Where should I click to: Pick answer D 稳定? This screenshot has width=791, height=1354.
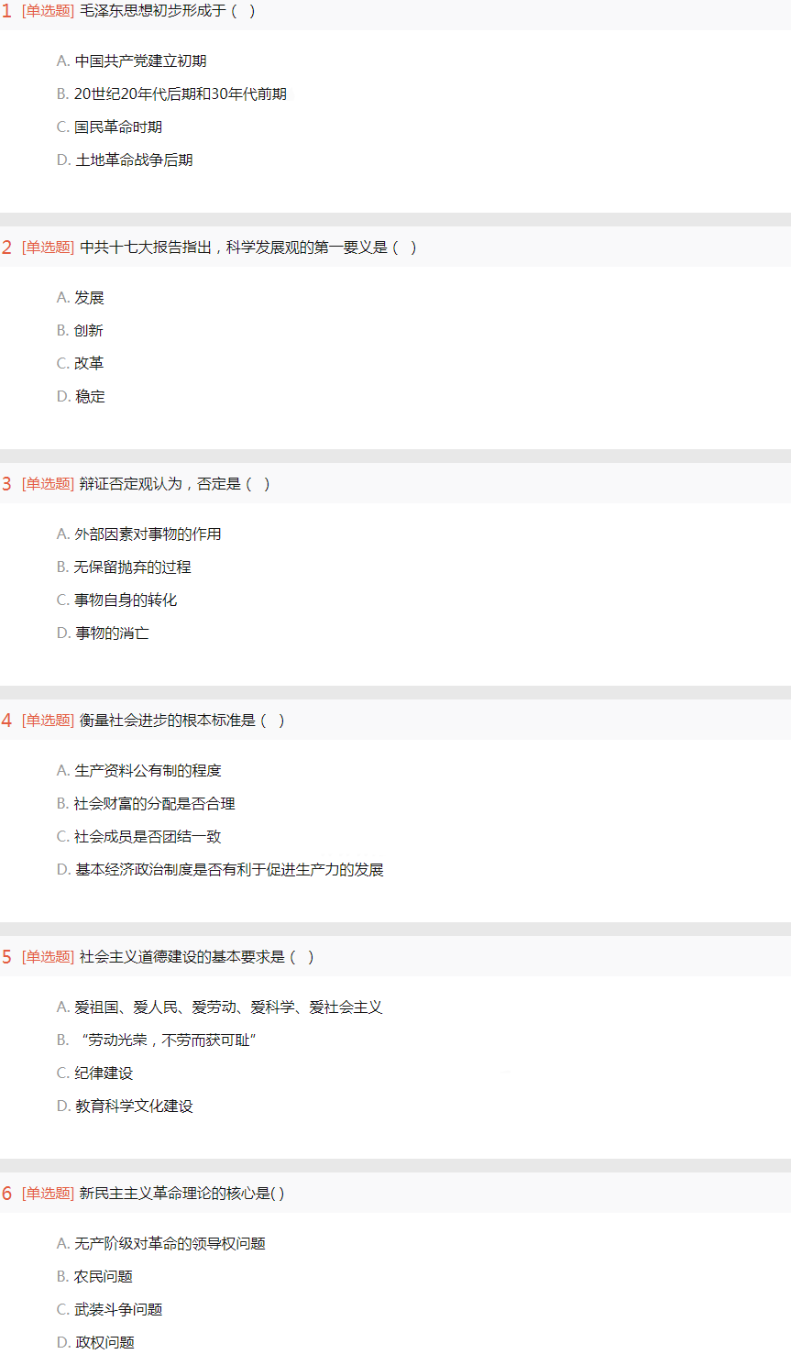point(81,397)
